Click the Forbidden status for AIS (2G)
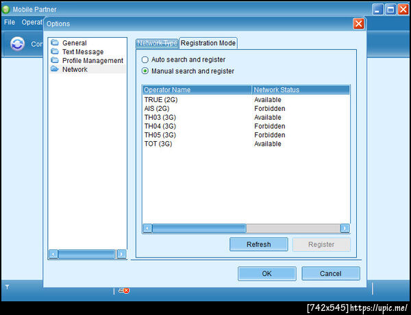This screenshot has width=411, height=315. (x=269, y=108)
